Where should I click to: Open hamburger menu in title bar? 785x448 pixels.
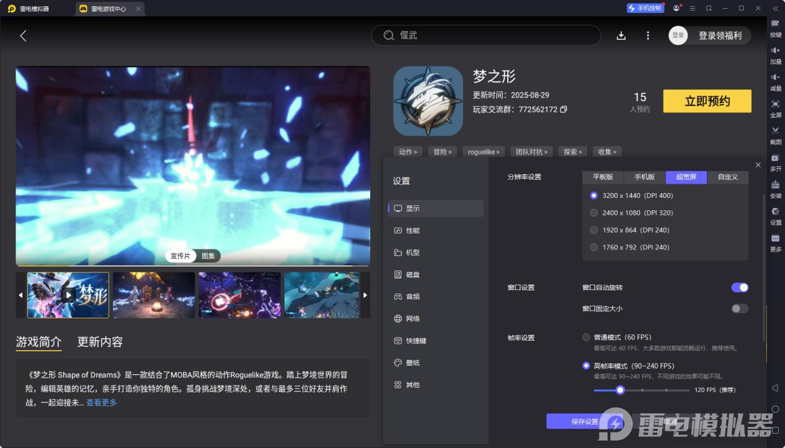[693, 8]
